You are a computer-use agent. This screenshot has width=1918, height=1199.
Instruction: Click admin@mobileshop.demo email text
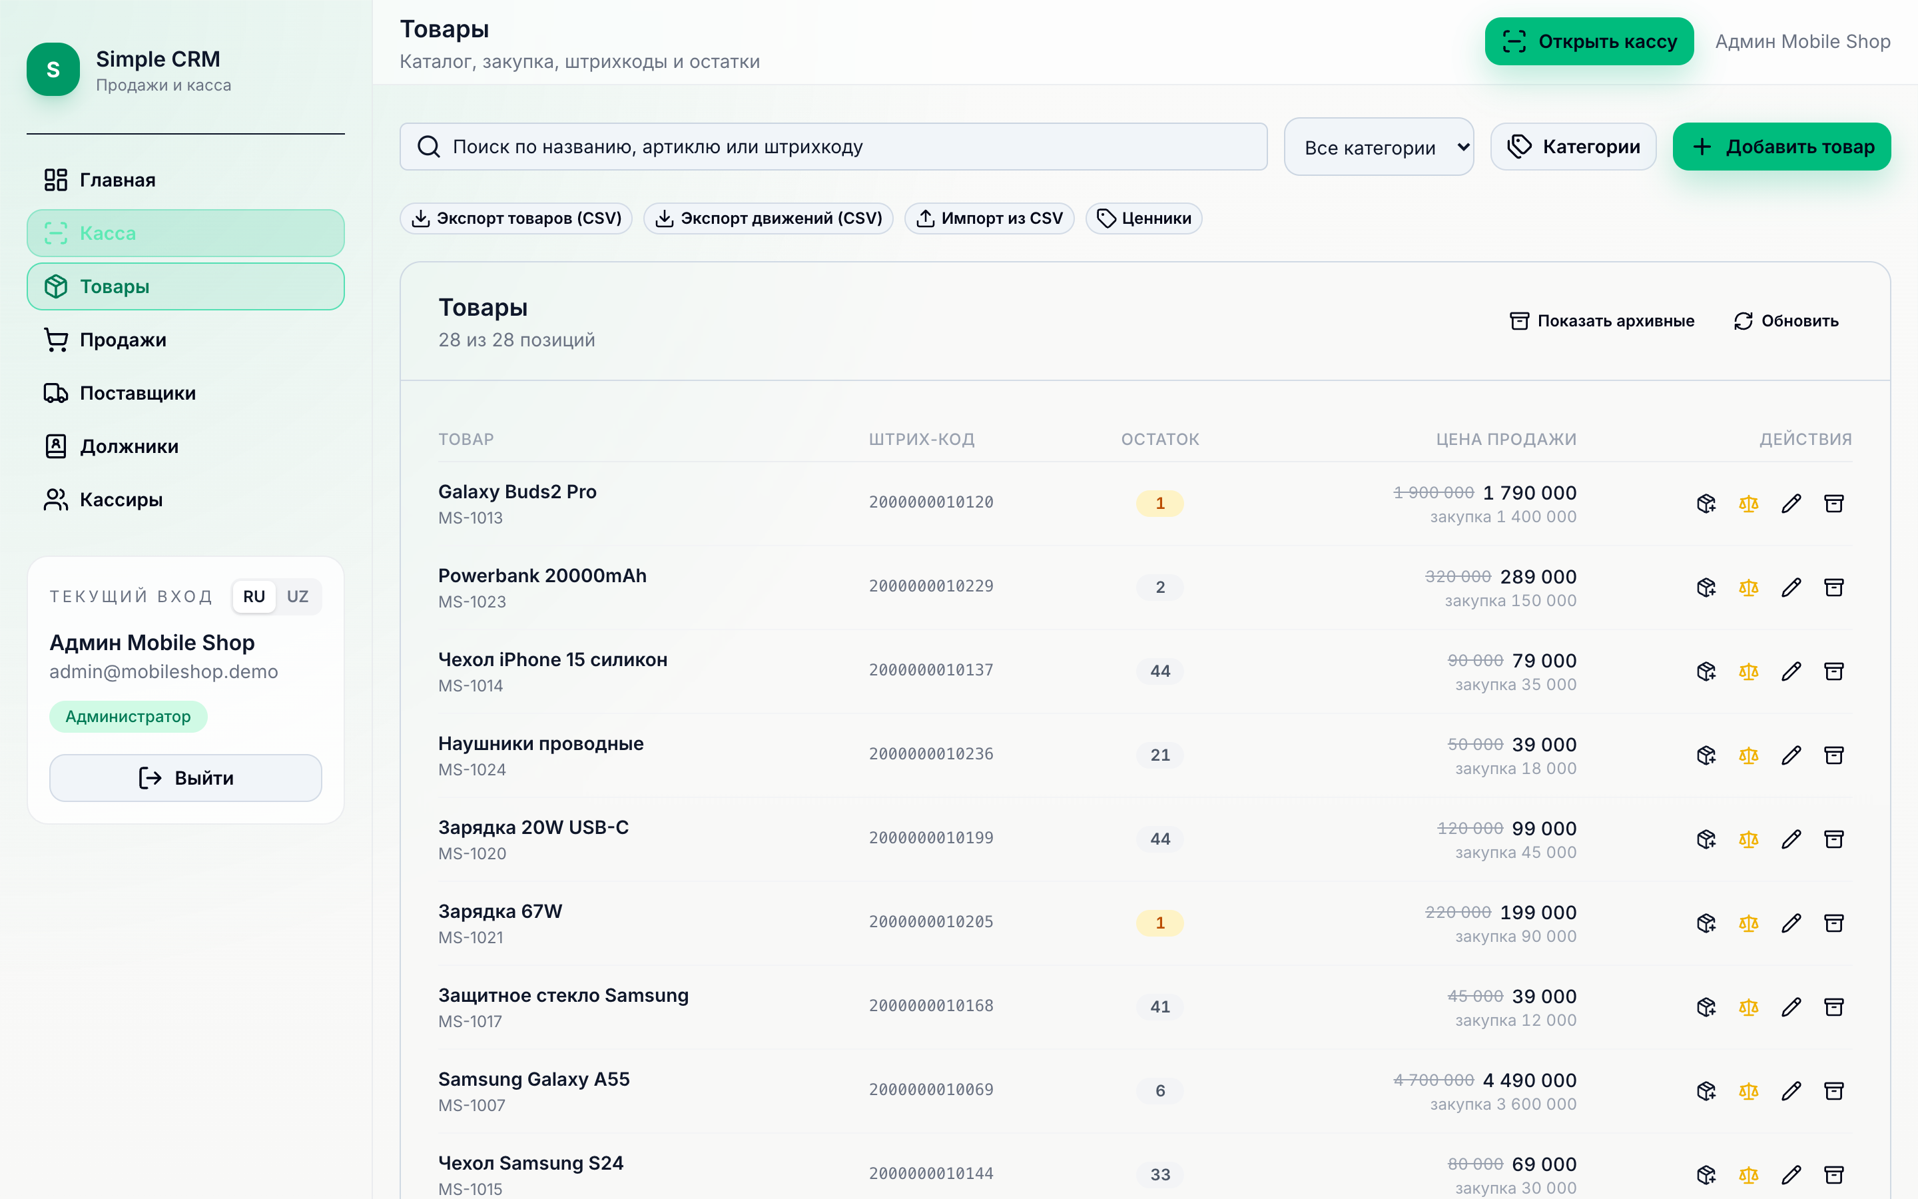163,671
